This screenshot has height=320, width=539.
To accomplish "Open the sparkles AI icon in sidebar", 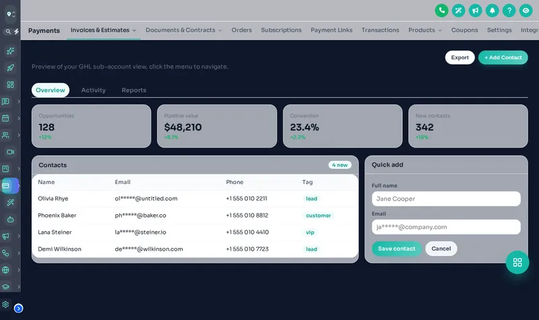I will [x=10, y=51].
